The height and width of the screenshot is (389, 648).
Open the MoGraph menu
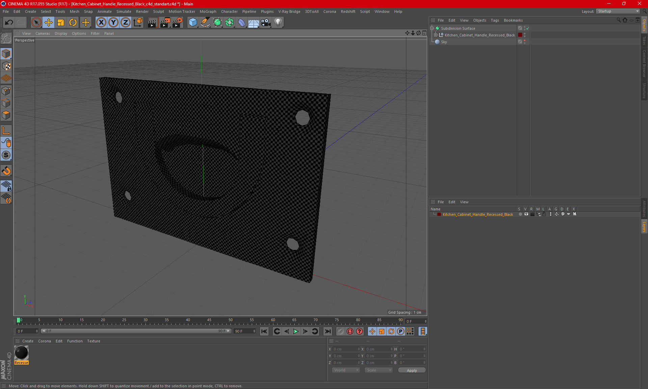tap(208, 11)
